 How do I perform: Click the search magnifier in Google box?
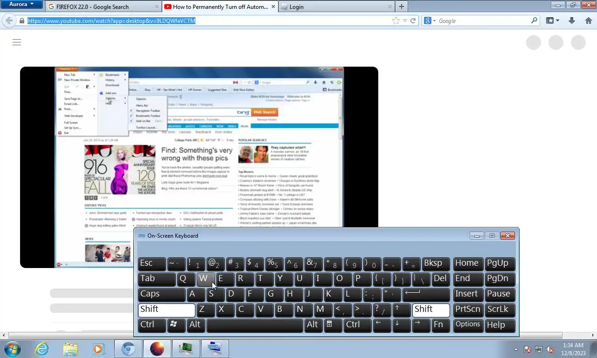coord(535,21)
